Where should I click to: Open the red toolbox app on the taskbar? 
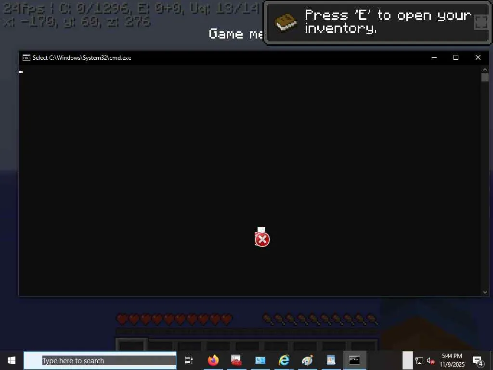236,360
